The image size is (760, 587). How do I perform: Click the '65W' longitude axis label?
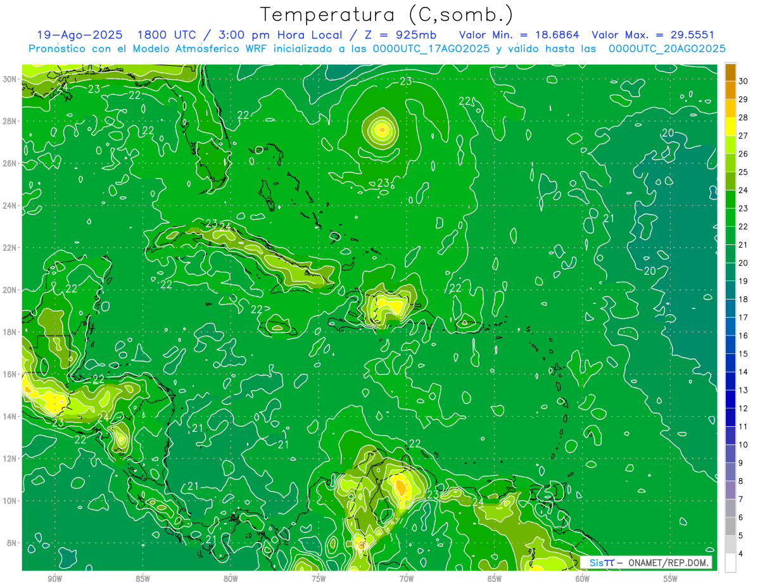coord(495,579)
